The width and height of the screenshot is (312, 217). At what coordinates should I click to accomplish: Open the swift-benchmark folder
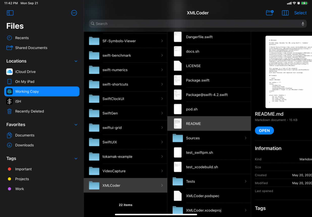pyautogui.click(x=126, y=55)
